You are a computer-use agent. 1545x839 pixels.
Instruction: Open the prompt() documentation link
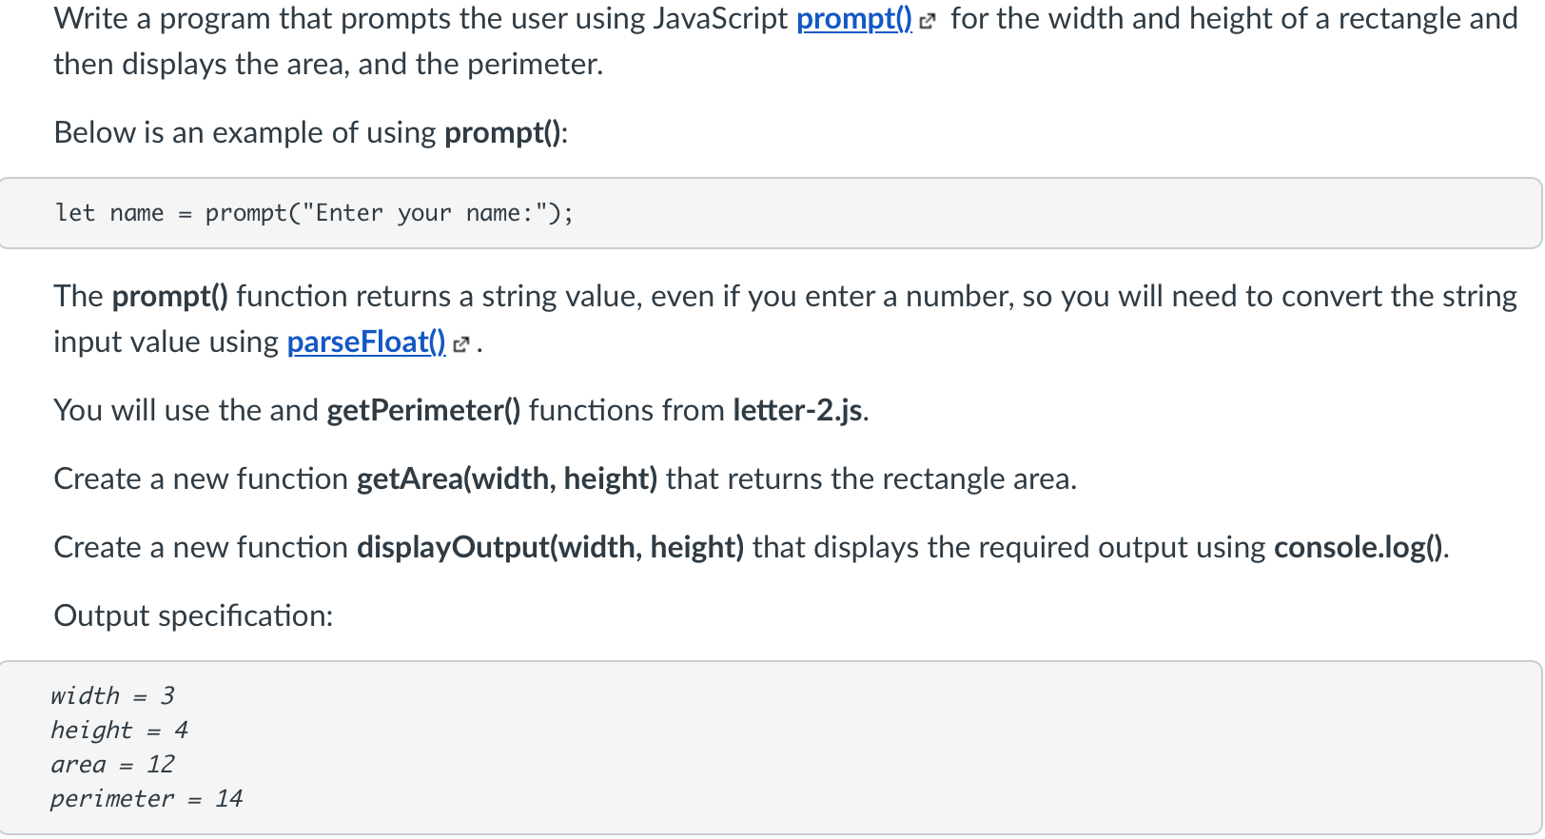tap(853, 19)
